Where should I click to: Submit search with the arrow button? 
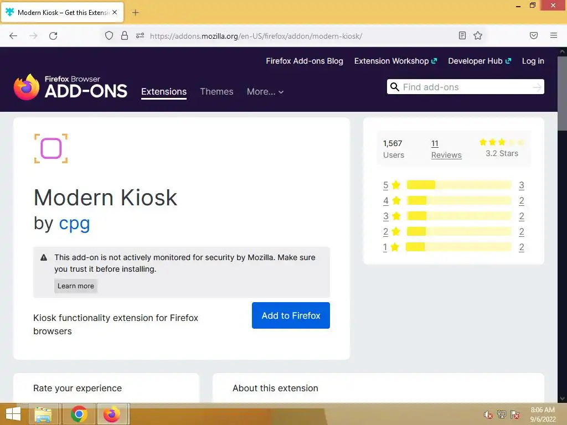537,87
